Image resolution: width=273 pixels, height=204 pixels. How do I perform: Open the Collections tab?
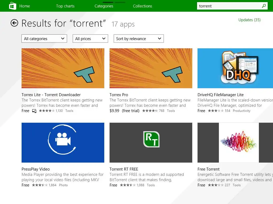click(x=143, y=6)
